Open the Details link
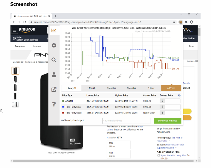 pyautogui.click(x=186, y=83)
